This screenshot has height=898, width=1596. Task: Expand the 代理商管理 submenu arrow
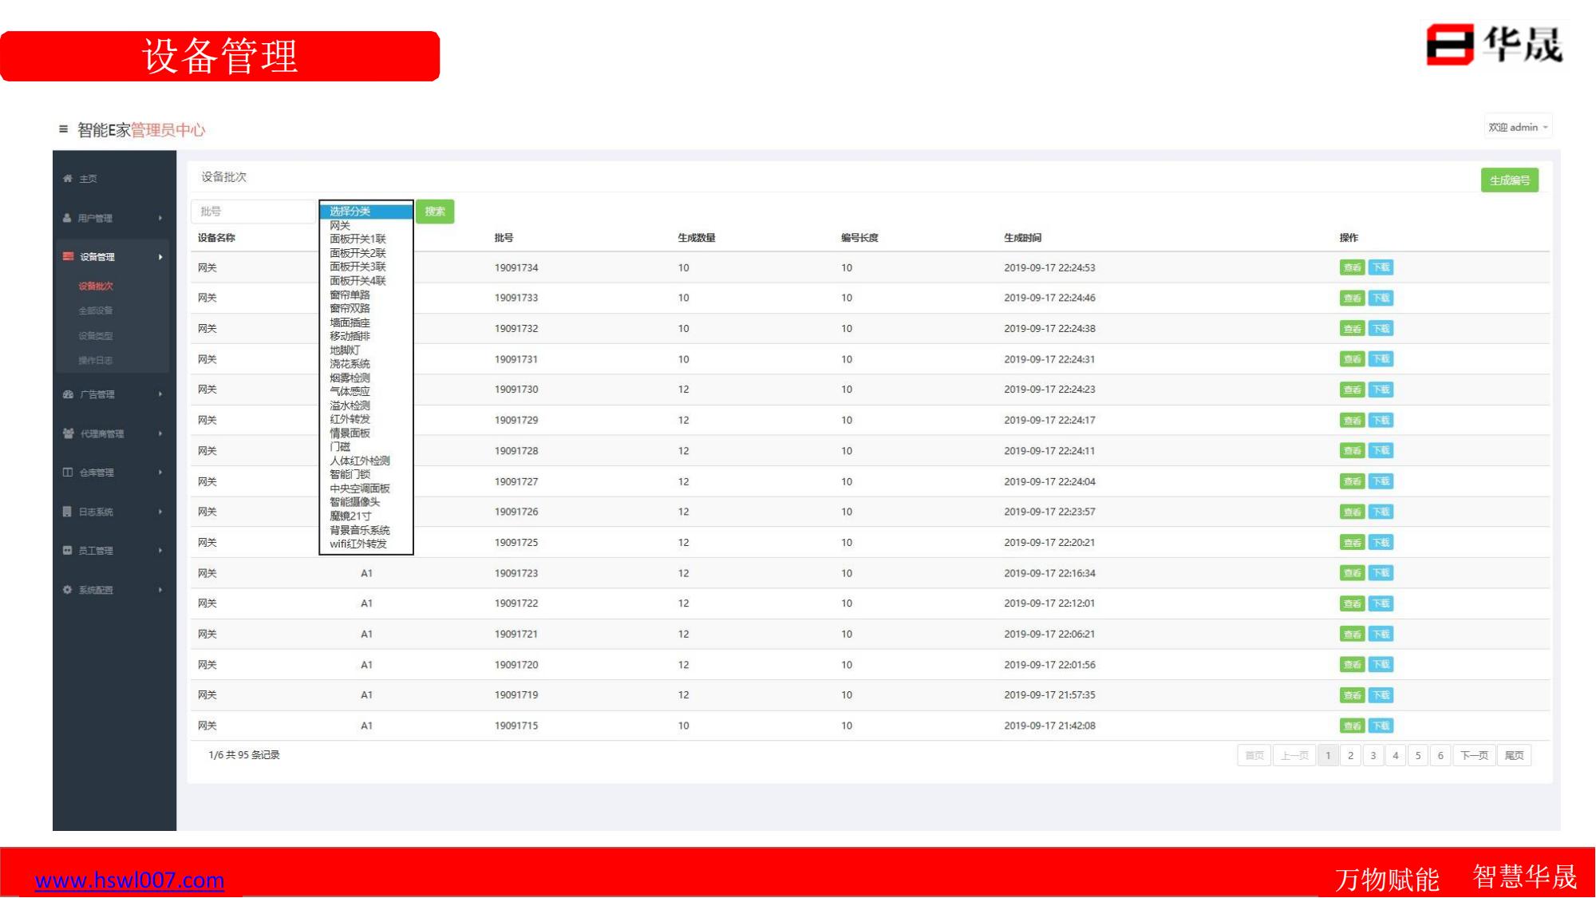[x=160, y=433]
